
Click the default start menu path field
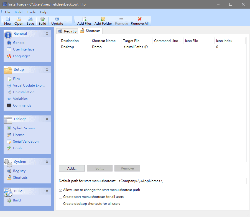click(x=182, y=181)
